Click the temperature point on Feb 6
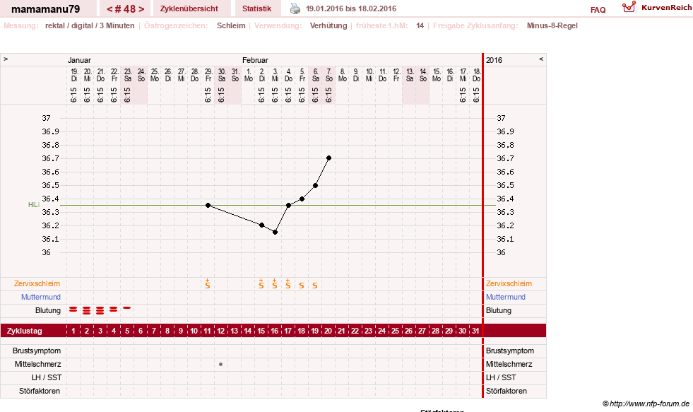Screen dimensions: 693x412 click(x=316, y=185)
